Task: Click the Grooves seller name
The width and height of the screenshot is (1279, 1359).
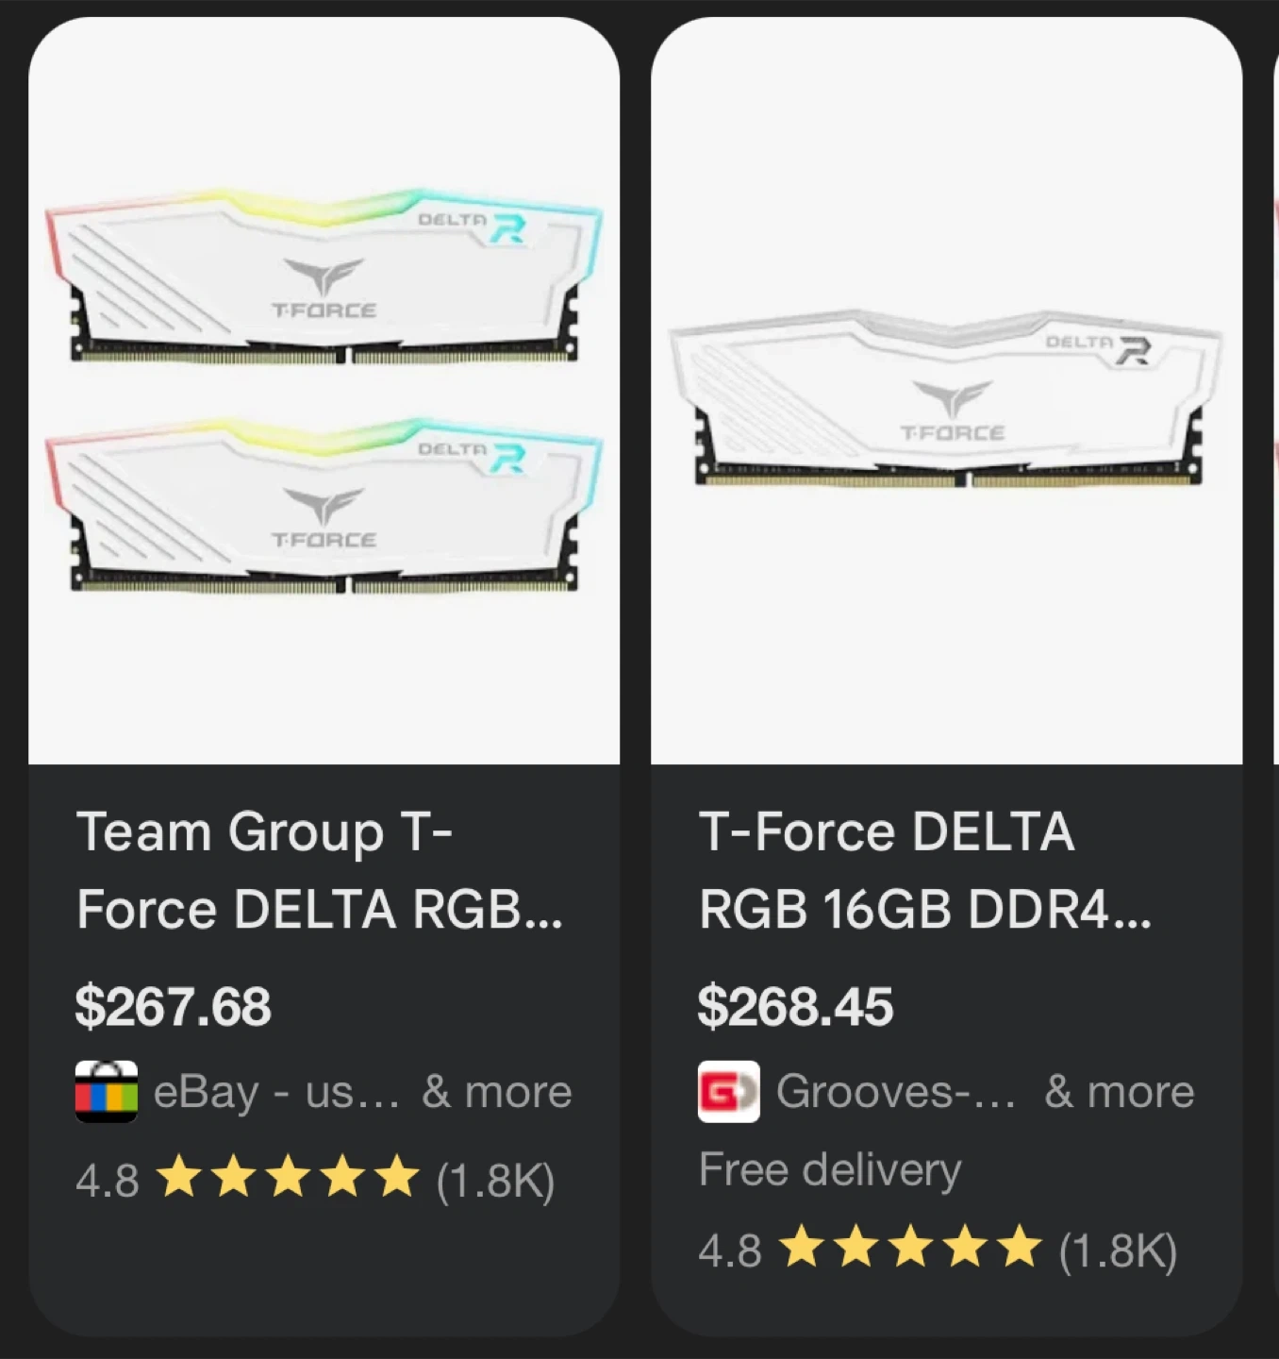Action: (896, 1093)
